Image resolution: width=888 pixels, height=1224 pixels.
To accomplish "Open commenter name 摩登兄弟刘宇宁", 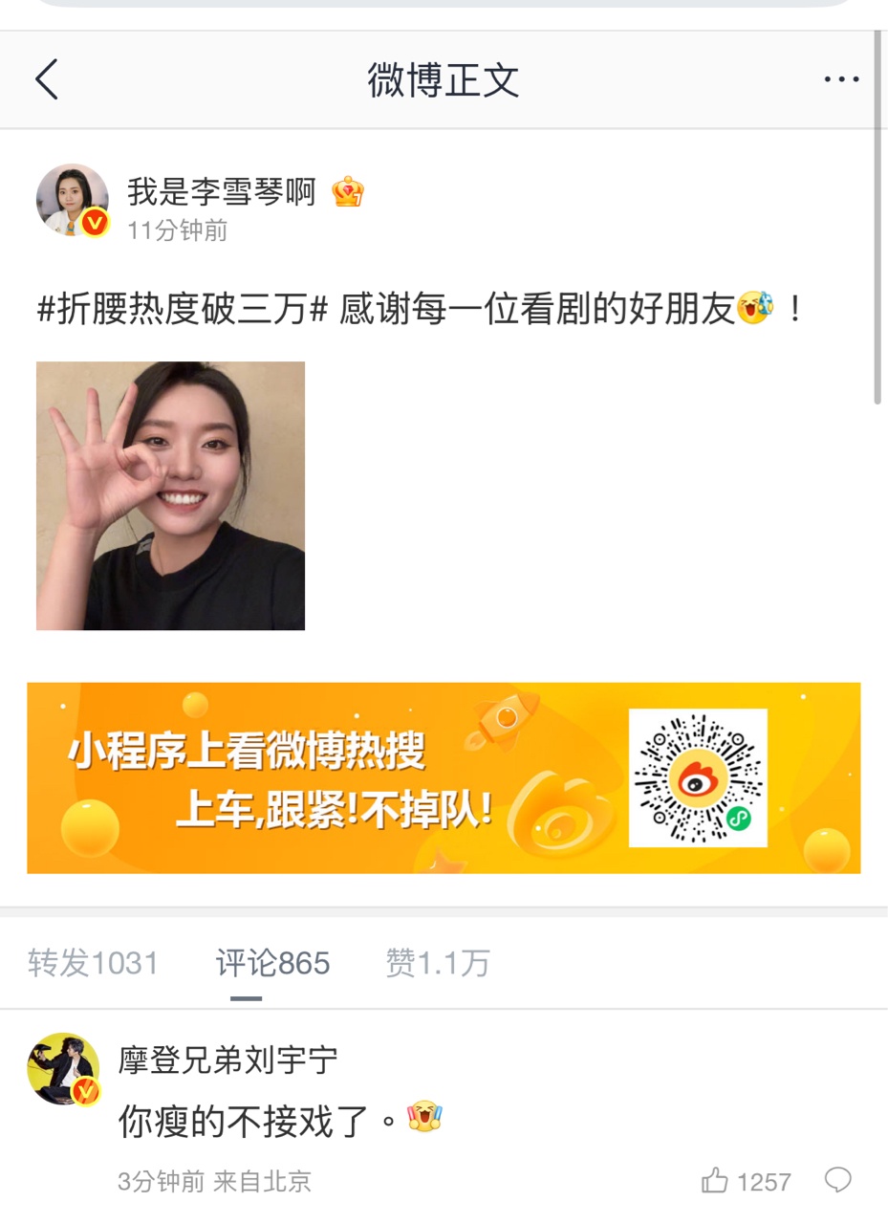I will click(x=227, y=1060).
